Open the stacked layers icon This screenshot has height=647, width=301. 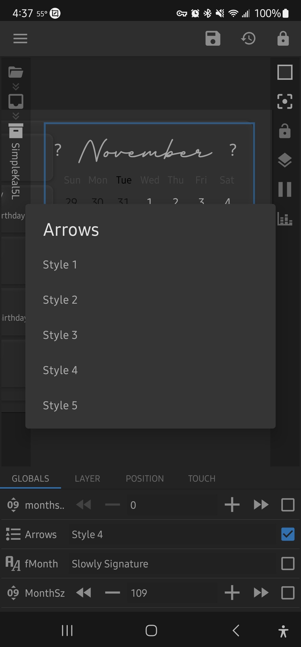click(285, 160)
